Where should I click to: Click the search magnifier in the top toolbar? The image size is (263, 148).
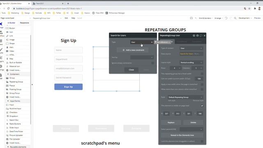coord(235,18)
